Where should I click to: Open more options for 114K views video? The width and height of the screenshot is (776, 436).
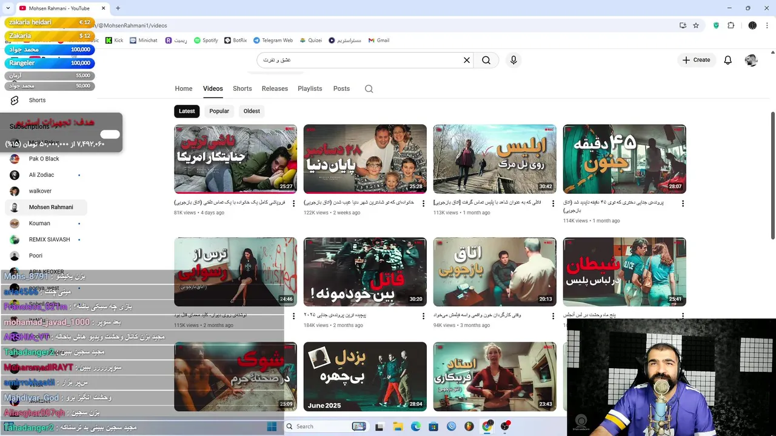[x=683, y=203]
